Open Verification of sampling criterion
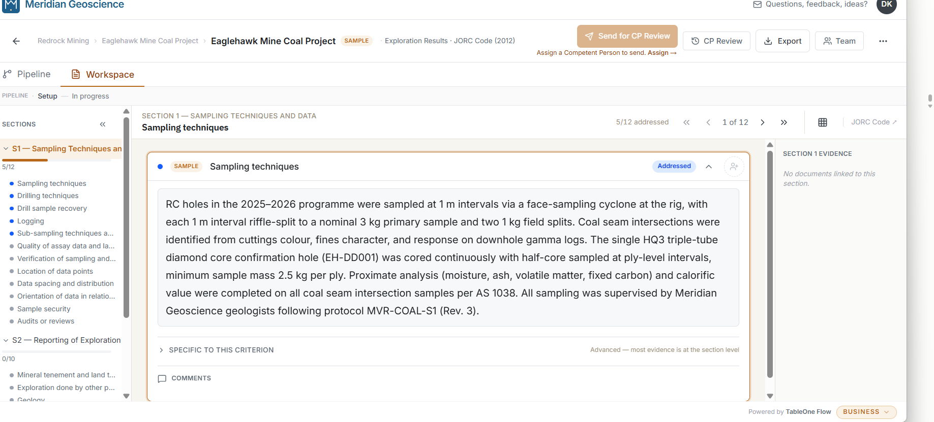 tap(66, 259)
